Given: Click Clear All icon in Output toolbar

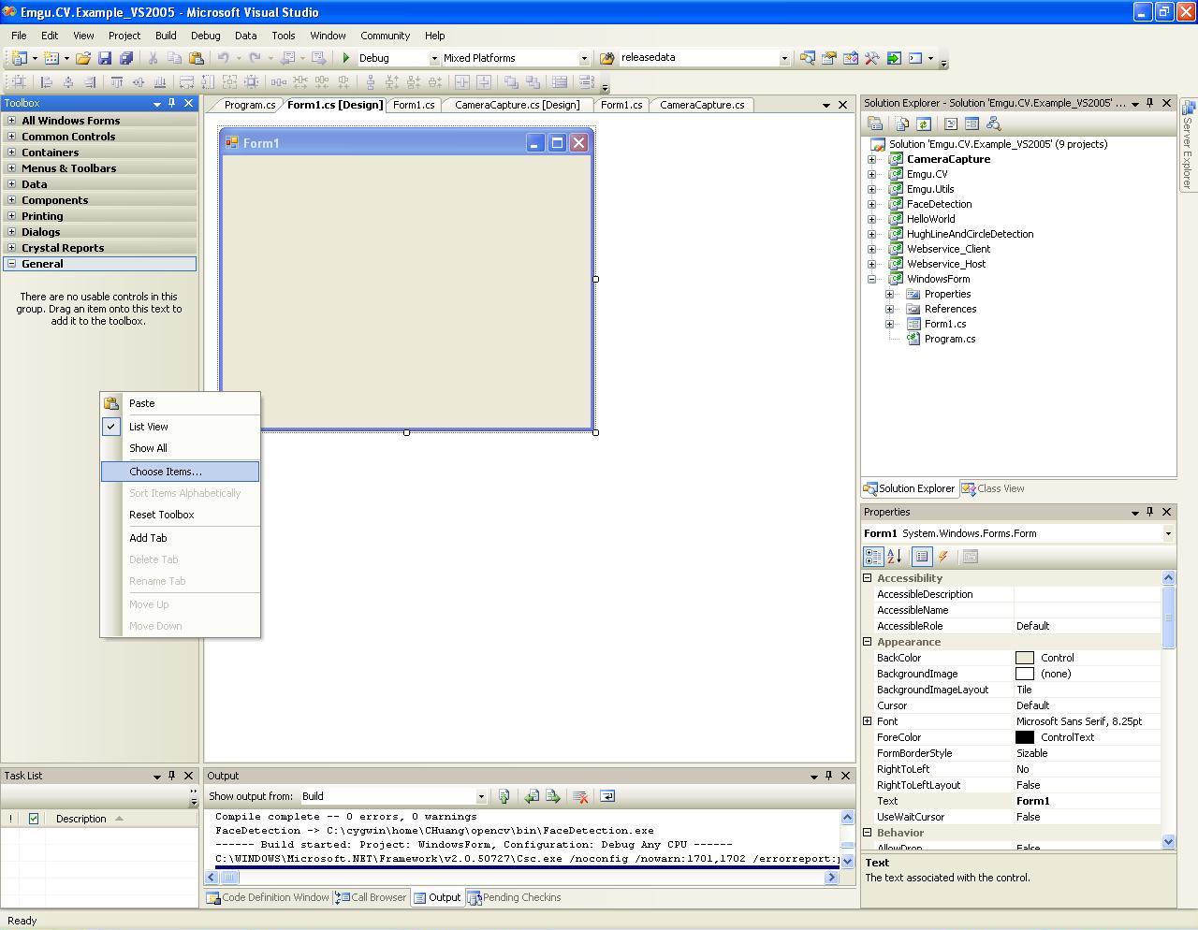Looking at the screenshot, I should click(580, 796).
